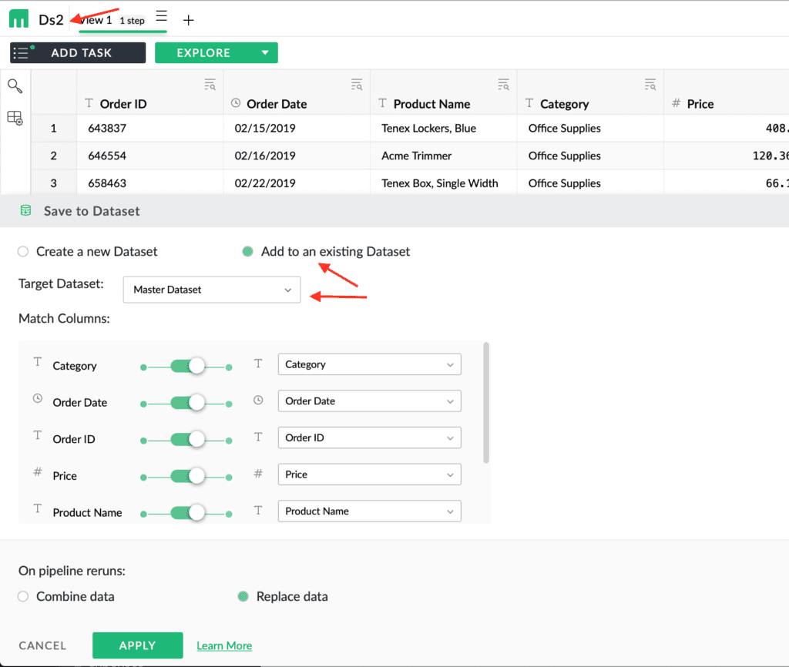Viewport: 789px width, 667px height.
Task: Open Product Name column filter icon
Action: 504,85
